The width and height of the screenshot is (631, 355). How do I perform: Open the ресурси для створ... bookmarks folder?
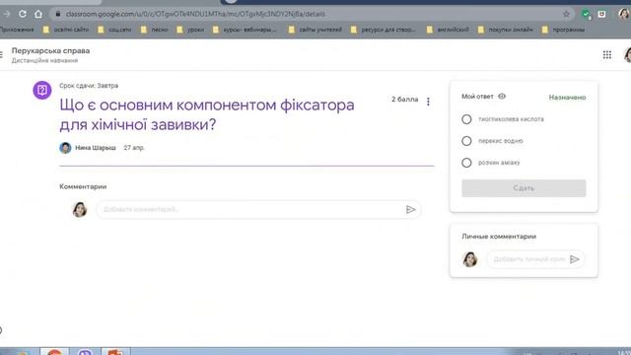384,30
